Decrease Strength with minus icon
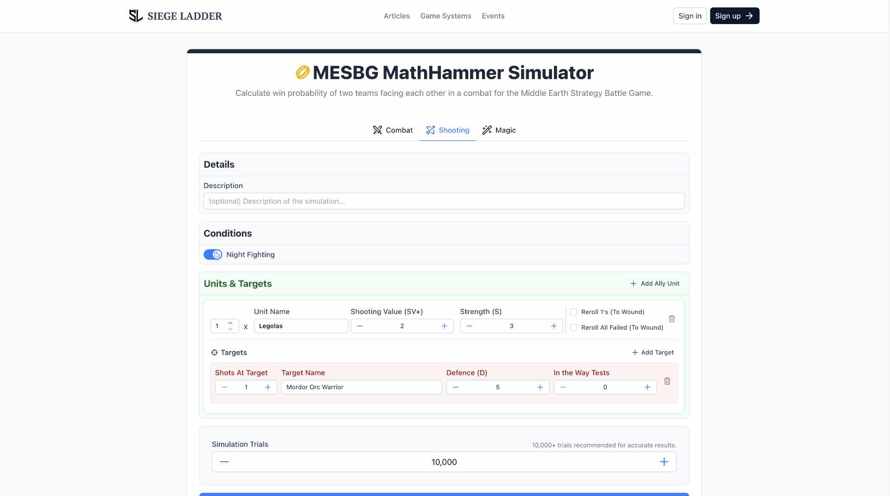 pyautogui.click(x=469, y=326)
